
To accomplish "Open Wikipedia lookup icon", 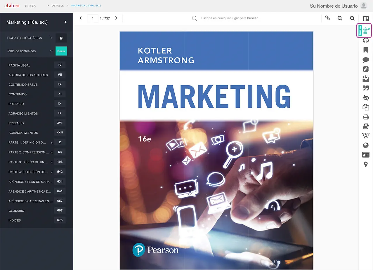I will [x=366, y=136].
